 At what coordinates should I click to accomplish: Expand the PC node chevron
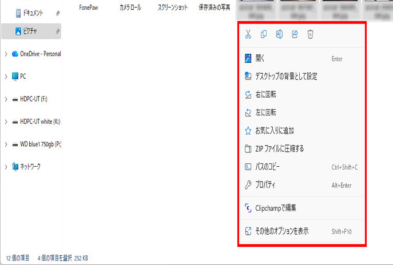[x=6, y=76]
